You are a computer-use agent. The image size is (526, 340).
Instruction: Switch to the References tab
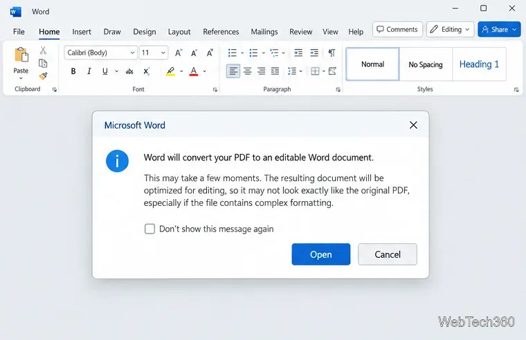tap(221, 32)
